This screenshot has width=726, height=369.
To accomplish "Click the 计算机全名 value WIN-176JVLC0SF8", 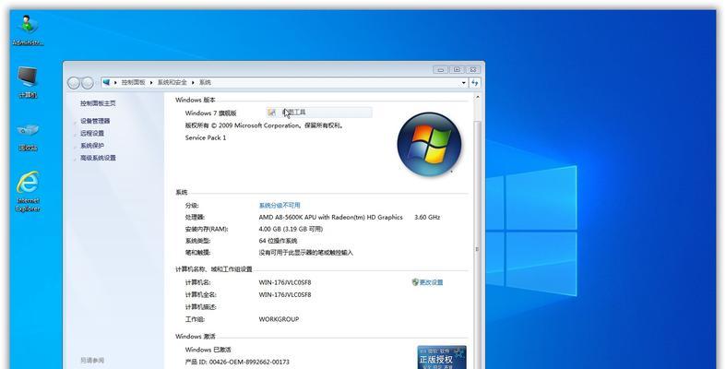I will [285, 295].
